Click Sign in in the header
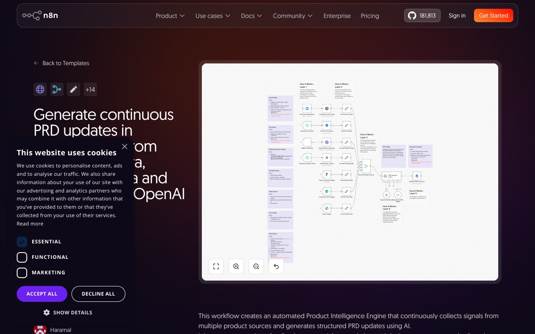Viewport: 535px width, 334px height. pyautogui.click(x=457, y=15)
